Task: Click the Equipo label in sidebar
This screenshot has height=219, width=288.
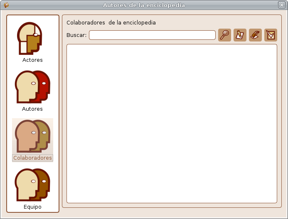Action: (32, 207)
